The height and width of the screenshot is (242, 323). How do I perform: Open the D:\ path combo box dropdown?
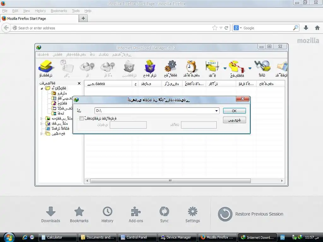click(x=216, y=111)
